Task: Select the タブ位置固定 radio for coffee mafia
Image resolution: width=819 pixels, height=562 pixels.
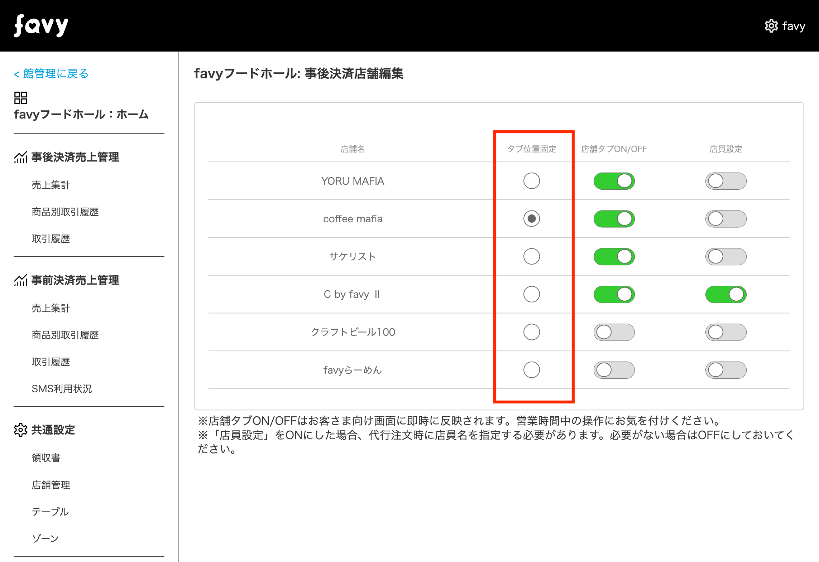Action: click(x=531, y=219)
